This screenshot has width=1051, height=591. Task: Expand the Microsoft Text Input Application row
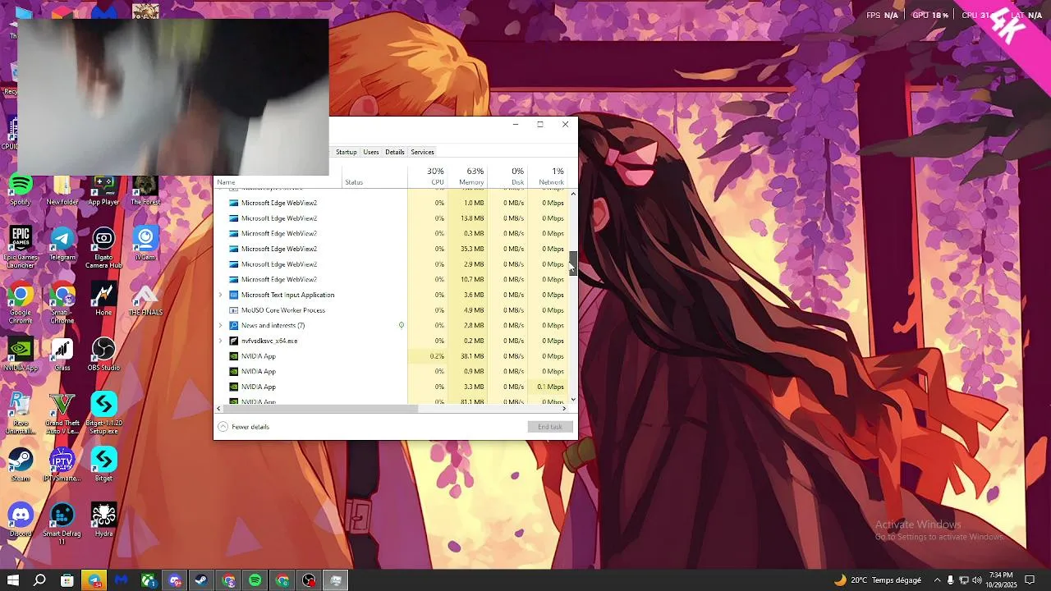click(220, 295)
